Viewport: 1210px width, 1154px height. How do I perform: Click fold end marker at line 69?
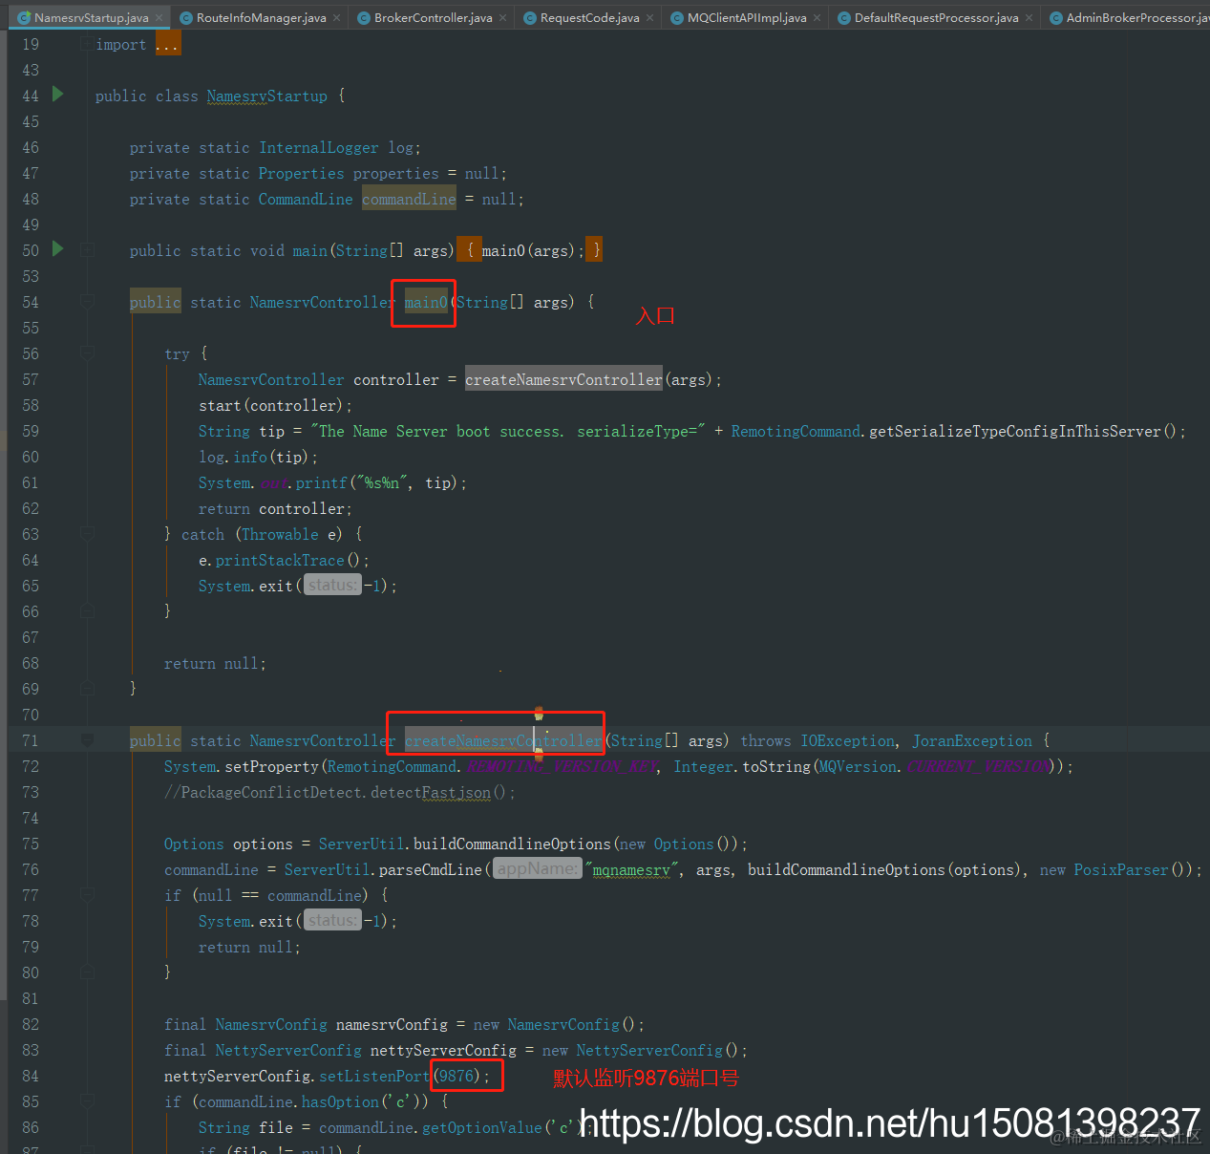[87, 689]
